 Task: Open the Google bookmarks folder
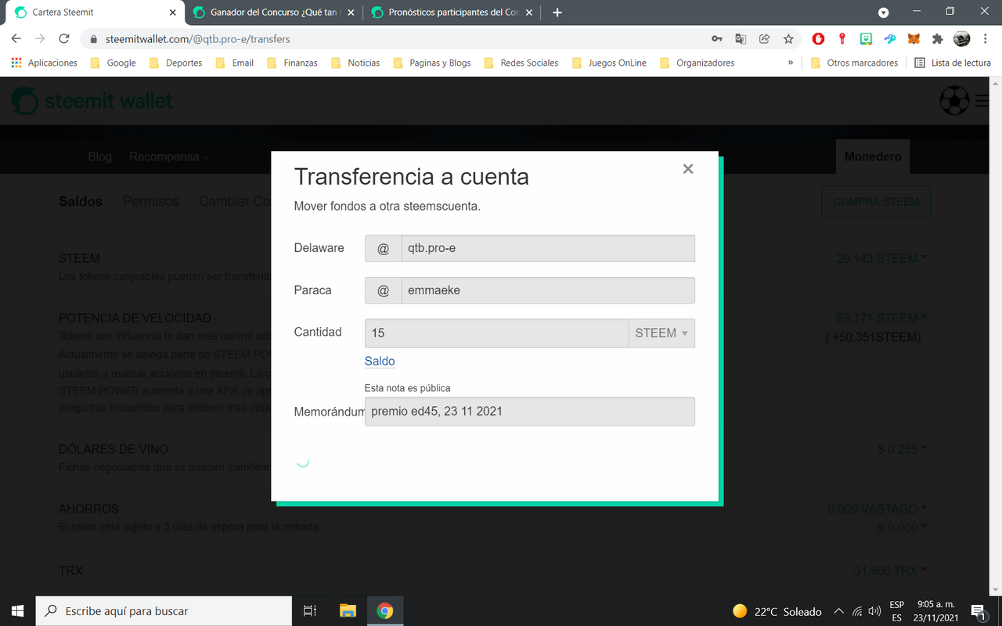pyautogui.click(x=114, y=63)
